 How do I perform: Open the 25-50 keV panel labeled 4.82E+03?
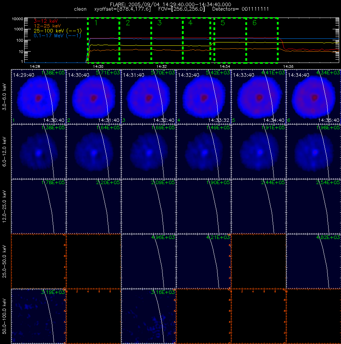click(x=313, y=261)
